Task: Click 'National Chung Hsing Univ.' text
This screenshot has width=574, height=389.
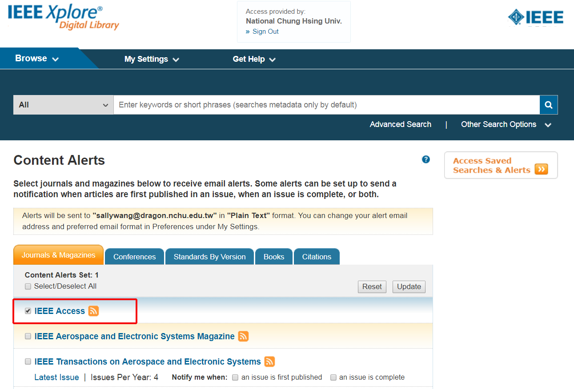Action: tap(294, 21)
